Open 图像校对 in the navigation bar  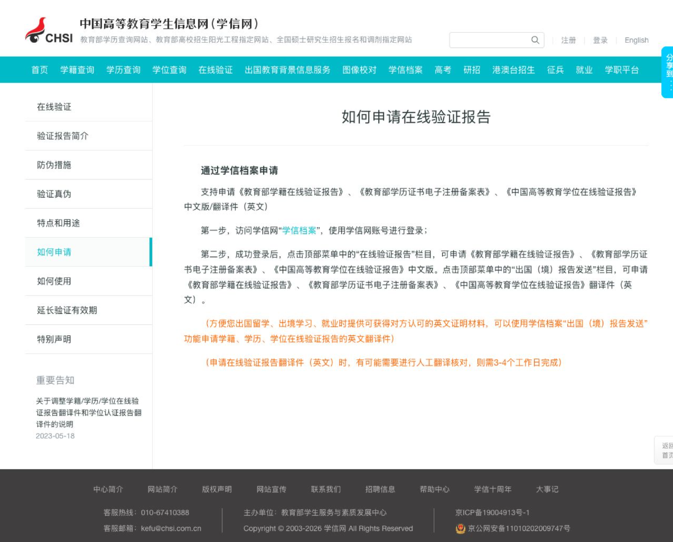tap(359, 70)
